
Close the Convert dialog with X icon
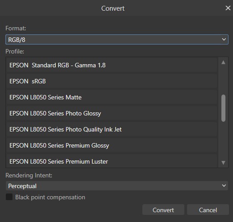pos(228,8)
